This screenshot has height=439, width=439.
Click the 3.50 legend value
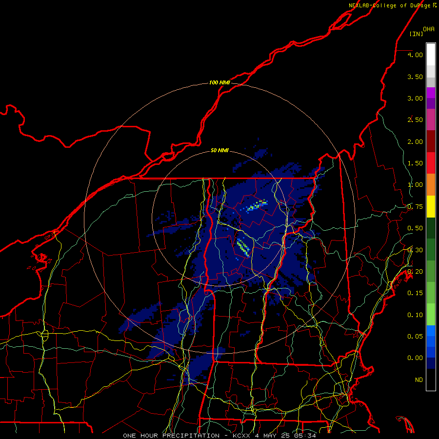click(x=415, y=77)
